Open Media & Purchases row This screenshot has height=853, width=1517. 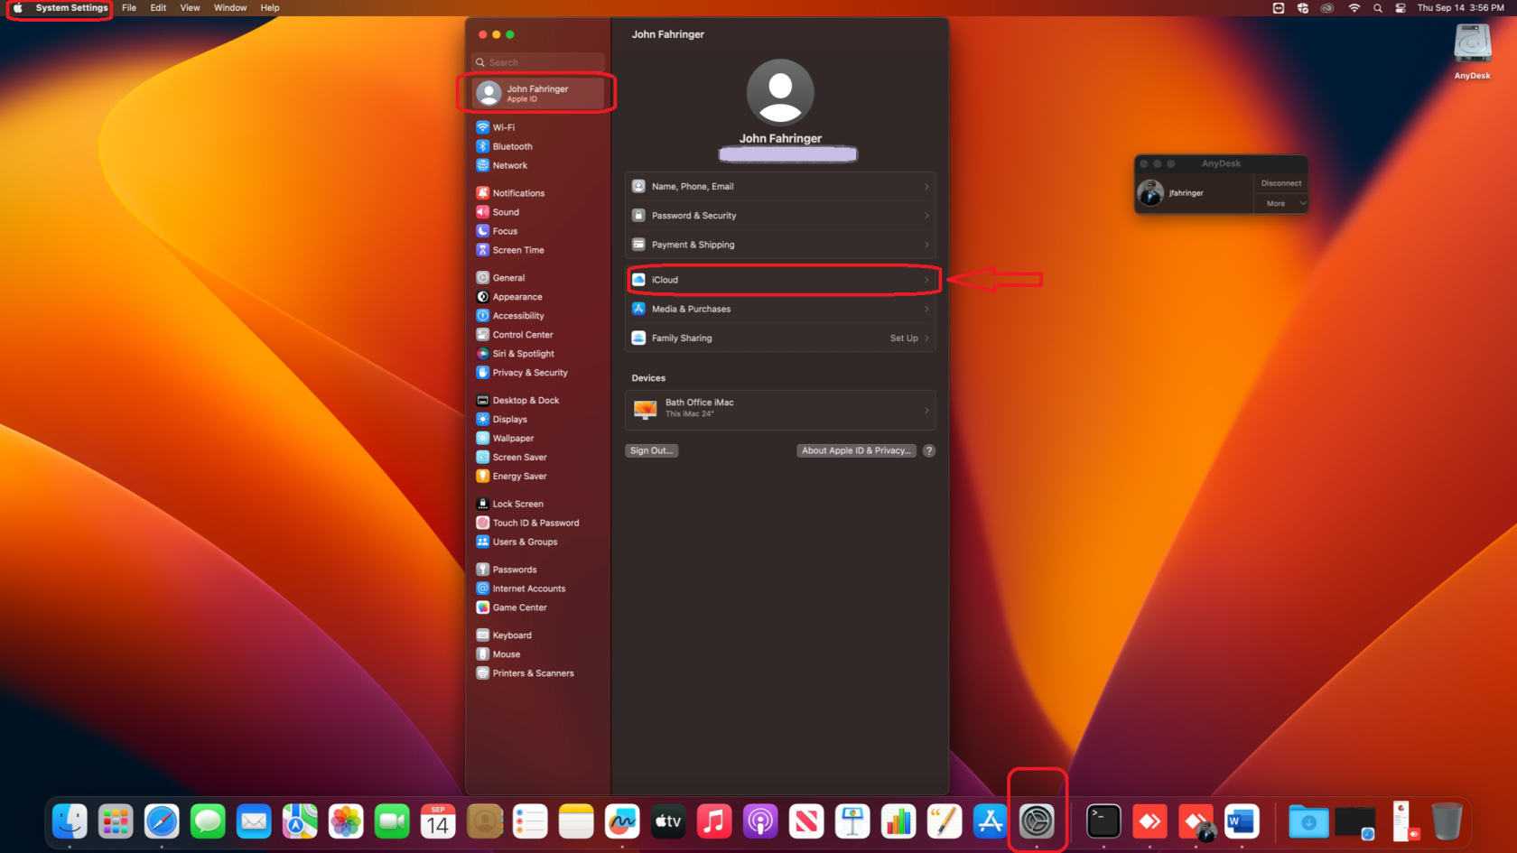point(780,309)
